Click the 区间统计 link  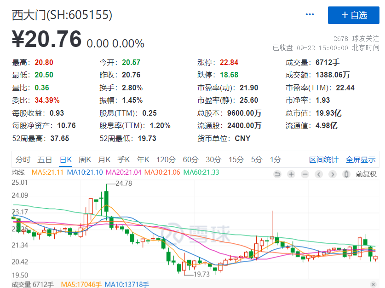(324, 159)
